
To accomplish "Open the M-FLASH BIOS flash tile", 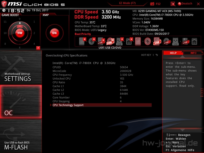I will click(x=21, y=136).
